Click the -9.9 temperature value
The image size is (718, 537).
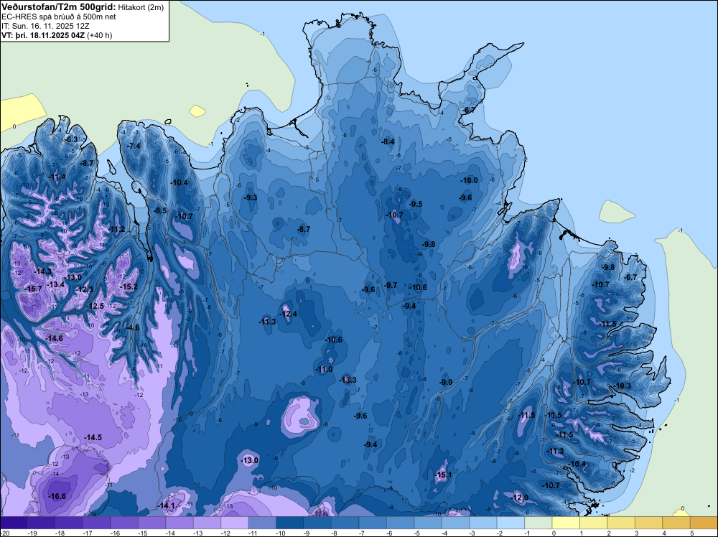pos(446,382)
